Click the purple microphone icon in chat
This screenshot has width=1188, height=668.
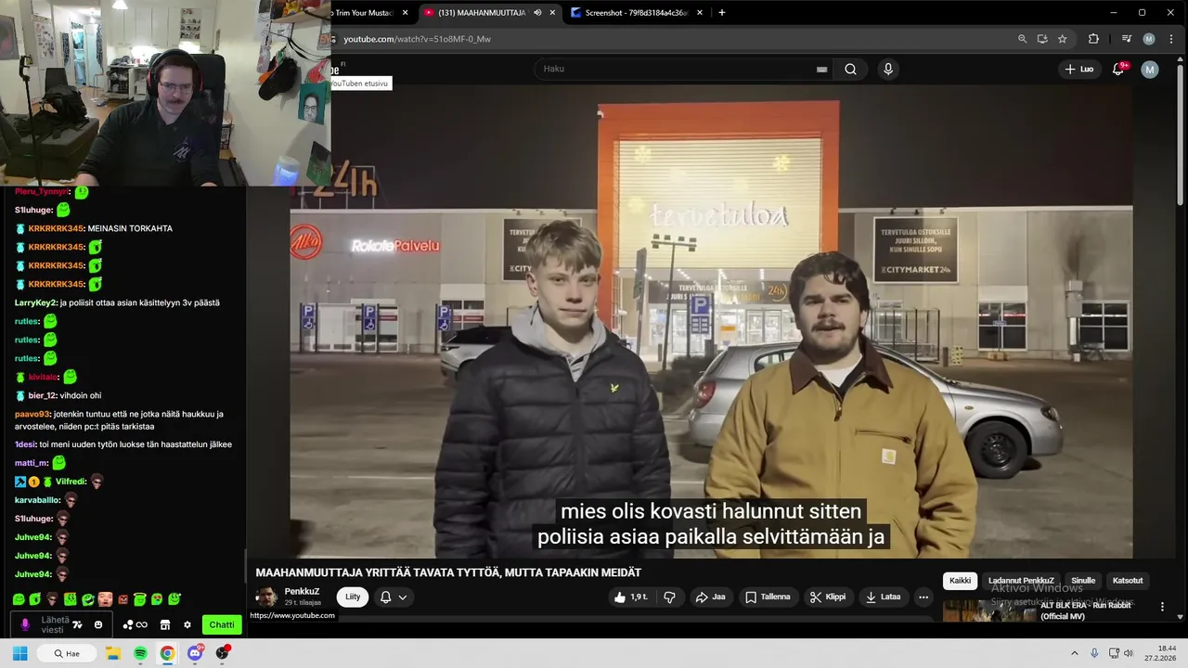click(25, 624)
